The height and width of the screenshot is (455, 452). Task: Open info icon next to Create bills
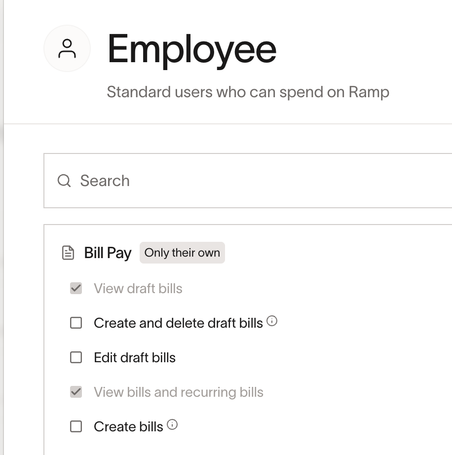(172, 425)
